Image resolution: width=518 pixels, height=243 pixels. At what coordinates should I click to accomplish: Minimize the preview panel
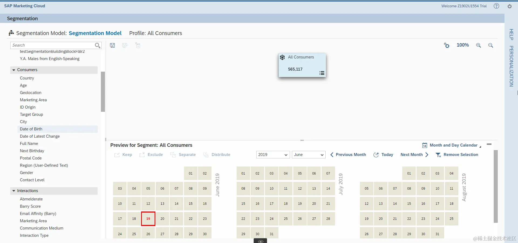click(x=489, y=144)
